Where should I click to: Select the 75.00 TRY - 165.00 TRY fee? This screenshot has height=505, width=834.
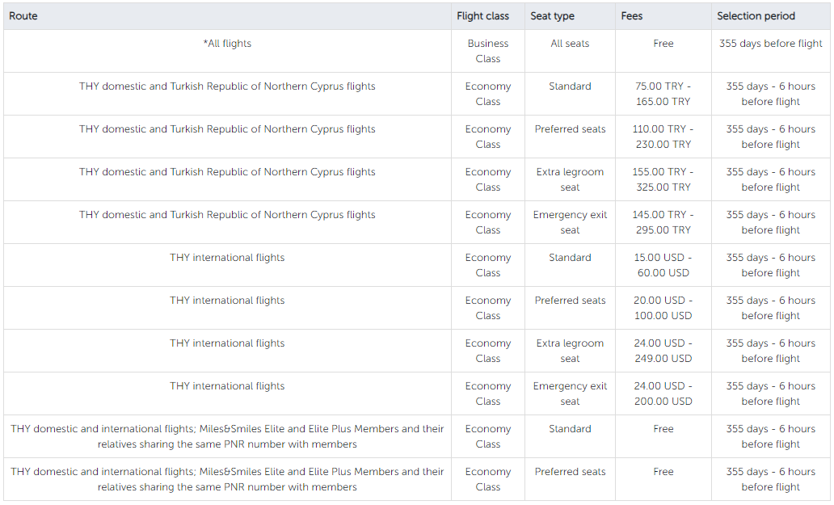pos(663,94)
